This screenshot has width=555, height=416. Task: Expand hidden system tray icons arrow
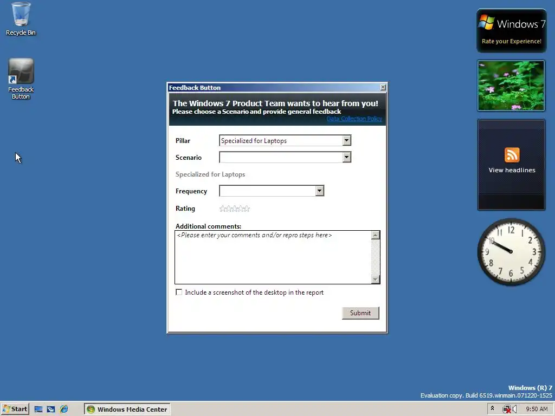(x=492, y=408)
